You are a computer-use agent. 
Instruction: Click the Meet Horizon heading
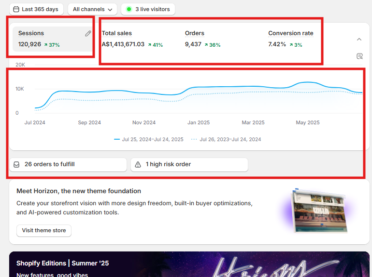79,191
